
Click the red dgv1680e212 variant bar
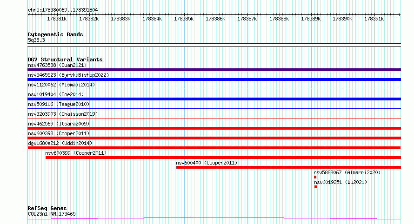pyautogui.click(x=214, y=148)
